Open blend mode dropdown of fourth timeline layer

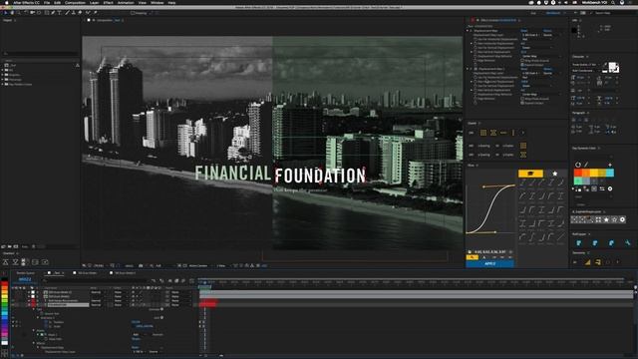point(99,305)
